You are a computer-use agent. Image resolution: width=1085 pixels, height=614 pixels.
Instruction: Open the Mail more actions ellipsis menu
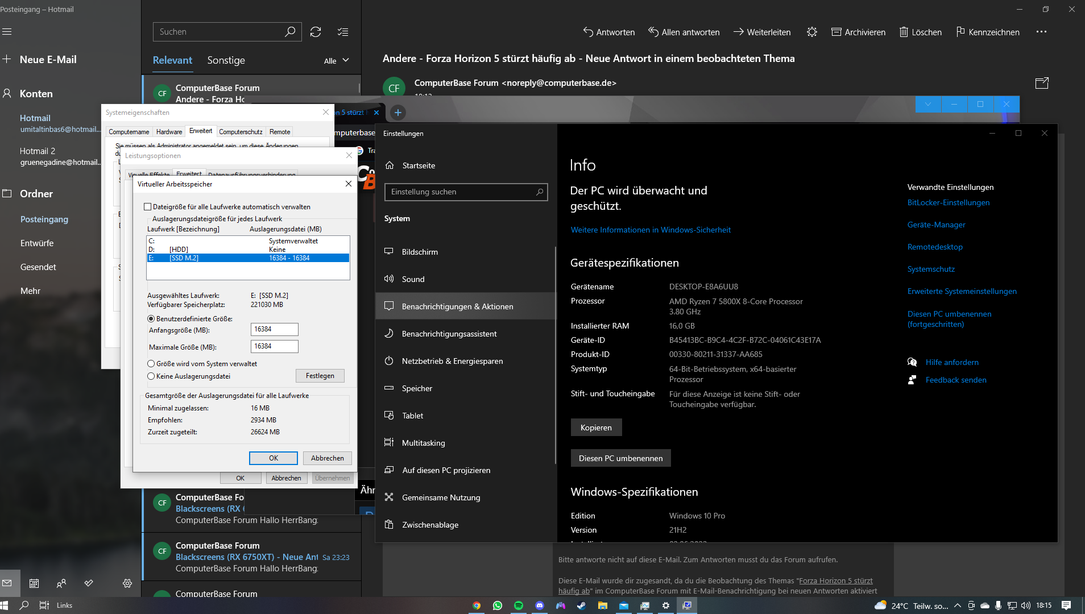tap(1041, 32)
